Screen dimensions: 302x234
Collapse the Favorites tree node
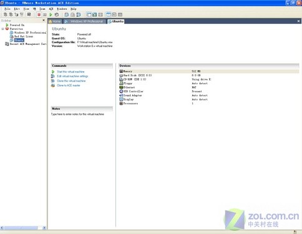point(2,29)
